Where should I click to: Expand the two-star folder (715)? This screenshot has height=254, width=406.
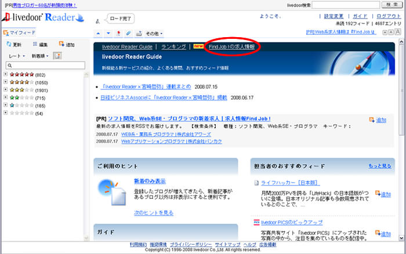[5, 97]
